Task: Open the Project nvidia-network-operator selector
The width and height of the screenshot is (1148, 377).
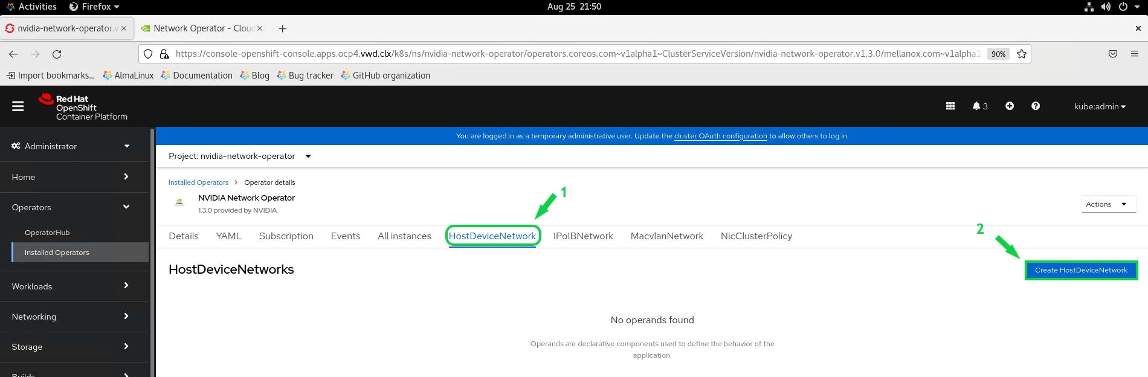Action: 240,156
